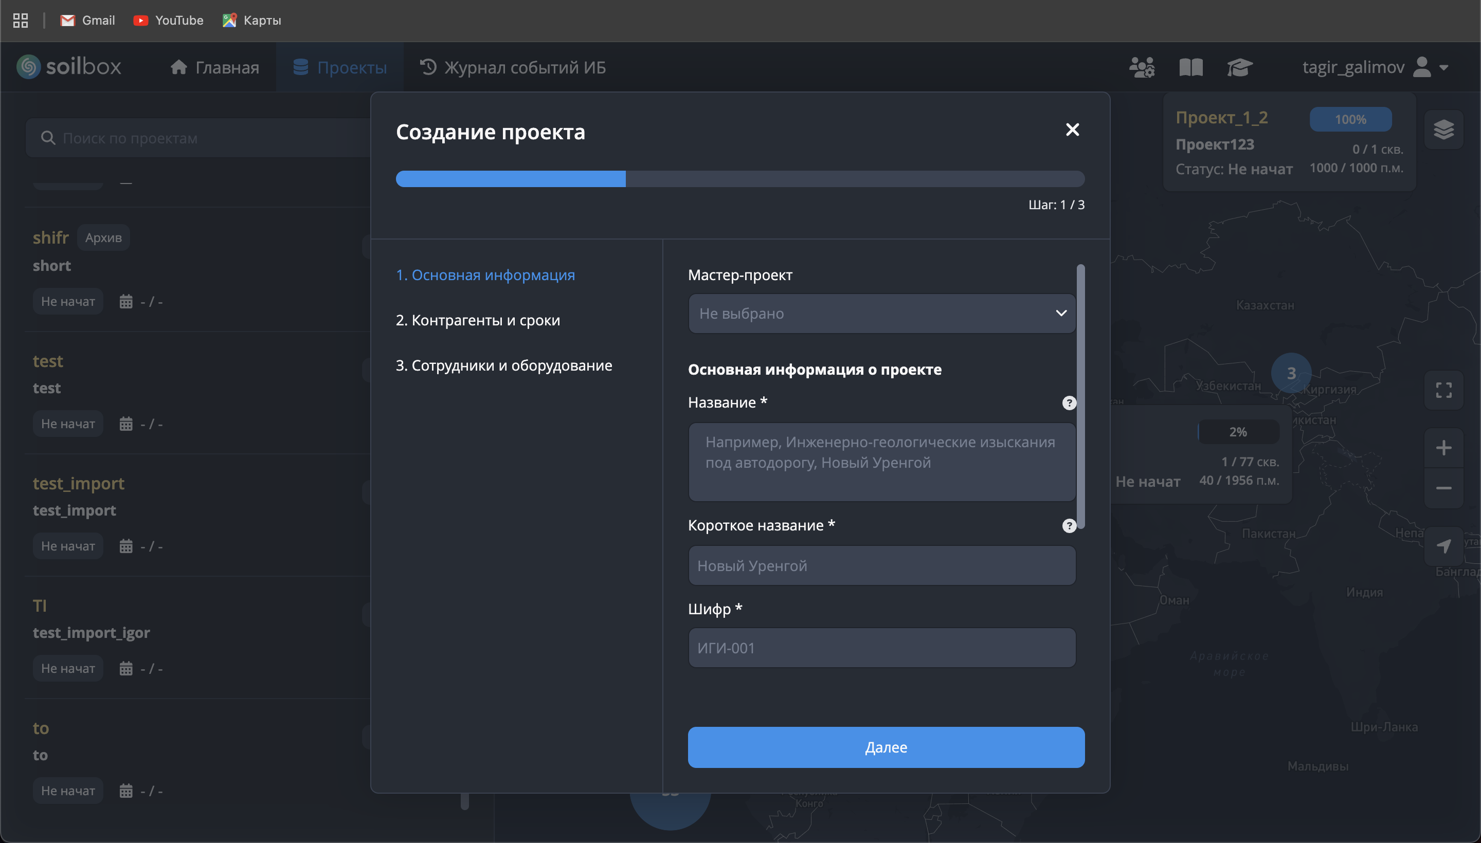This screenshot has height=843, width=1481.
Task: Zoom out the map with minus
Action: tap(1443, 488)
